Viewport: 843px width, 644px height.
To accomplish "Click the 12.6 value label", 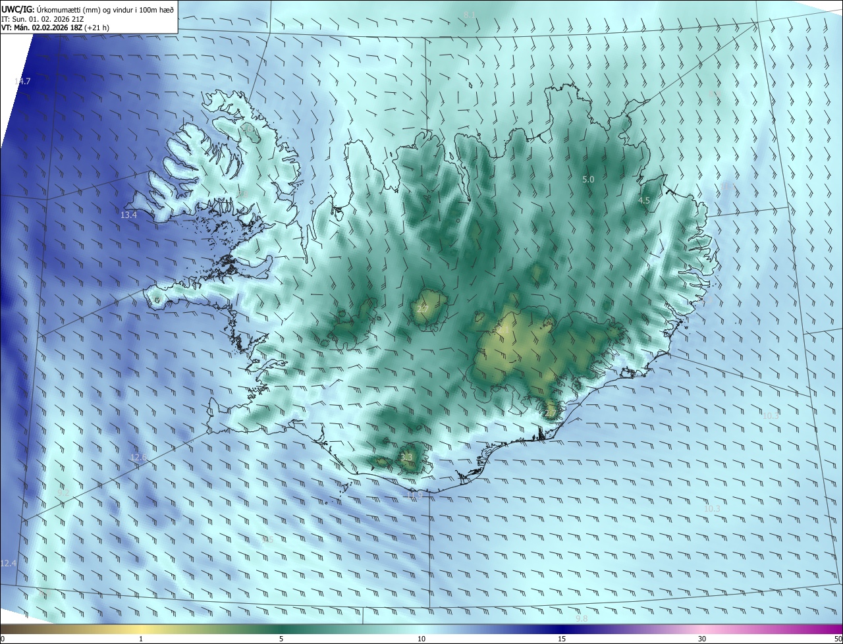I will click(x=139, y=458).
